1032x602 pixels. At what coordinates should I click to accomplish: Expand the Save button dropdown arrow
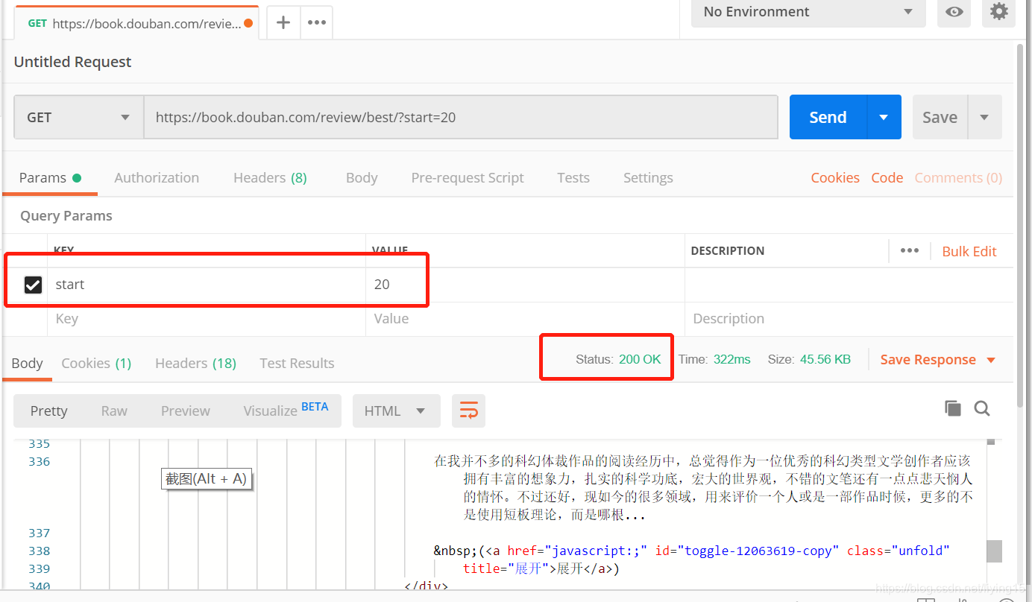click(984, 117)
